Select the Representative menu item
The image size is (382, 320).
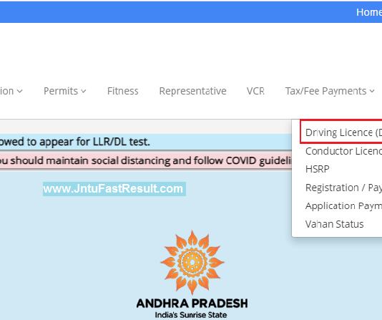[192, 91]
